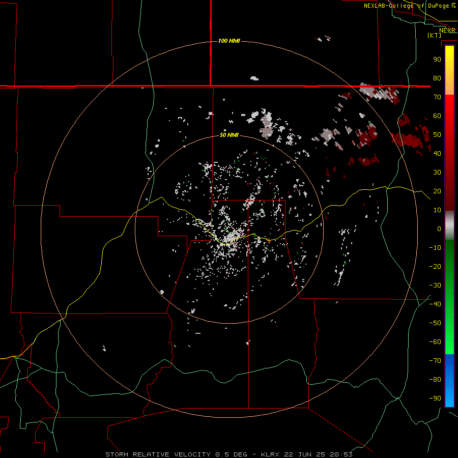The width and height of the screenshot is (458, 458).
Task: Click the "STORM RELATIVE VELOCITY" caption text
Action: tap(158, 454)
